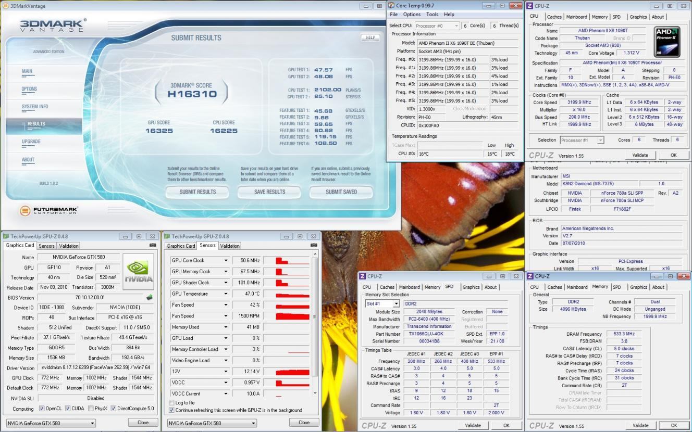
Task: Open the Memory Used sensor dropdown
Action: click(x=226, y=327)
